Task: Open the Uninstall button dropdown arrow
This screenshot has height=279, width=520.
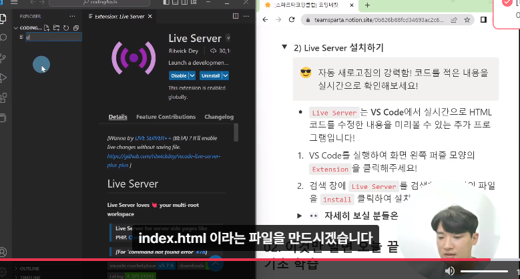Action: click(x=226, y=75)
